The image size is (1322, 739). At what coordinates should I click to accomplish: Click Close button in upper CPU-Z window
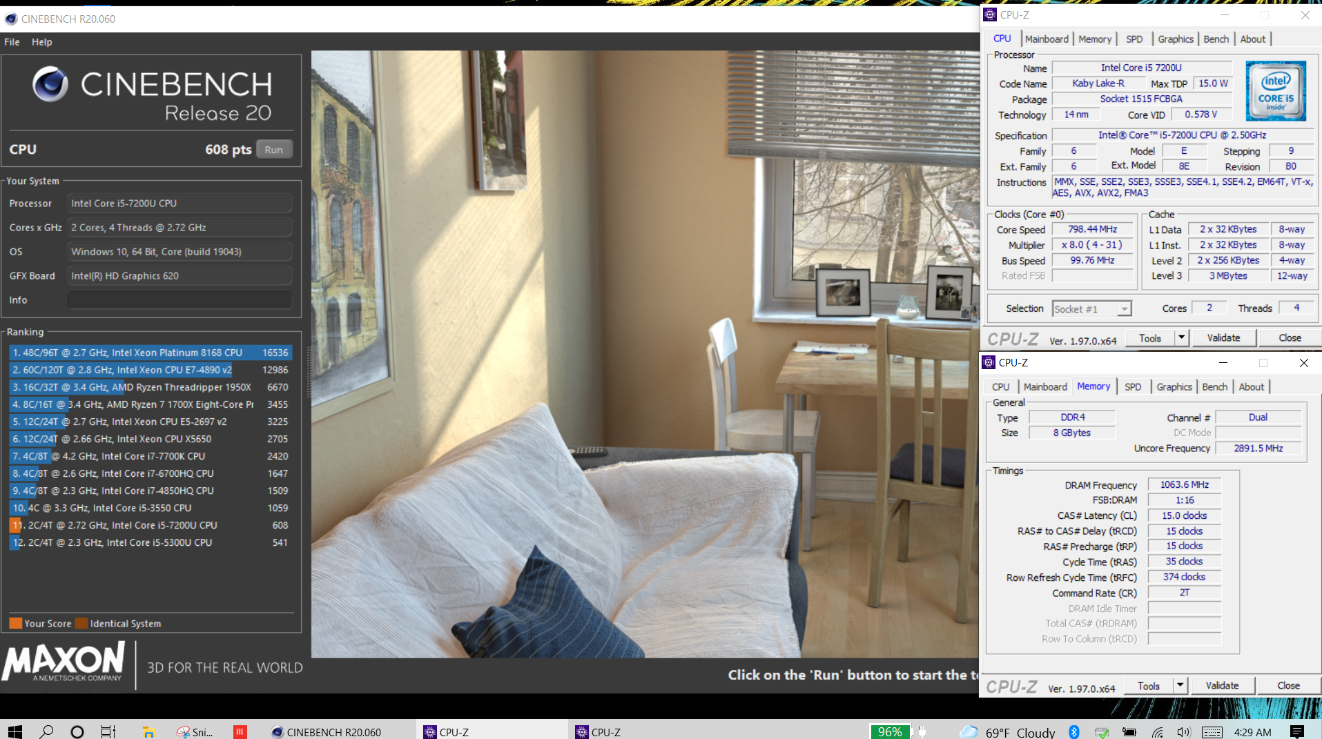tap(1290, 338)
